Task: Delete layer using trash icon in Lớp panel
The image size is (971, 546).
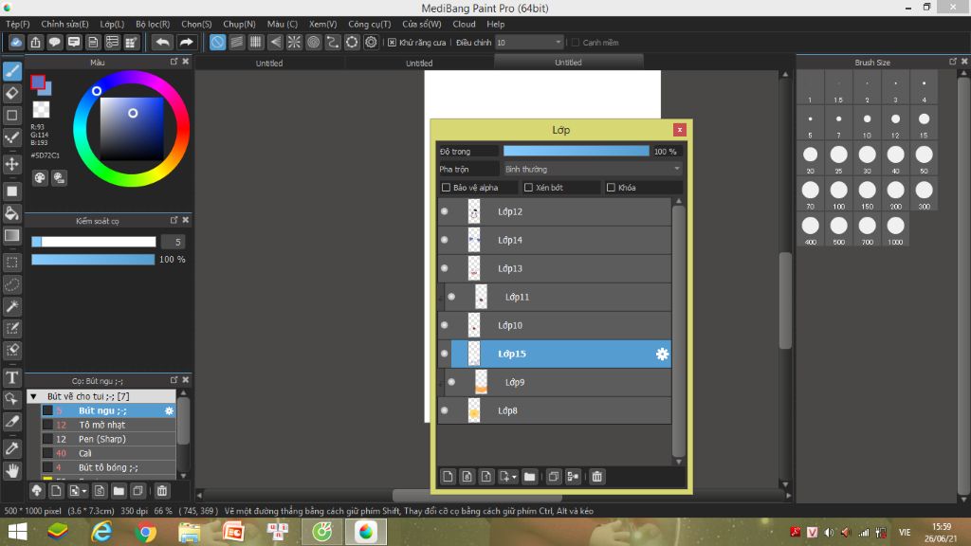Action: pyautogui.click(x=597, y=477)
